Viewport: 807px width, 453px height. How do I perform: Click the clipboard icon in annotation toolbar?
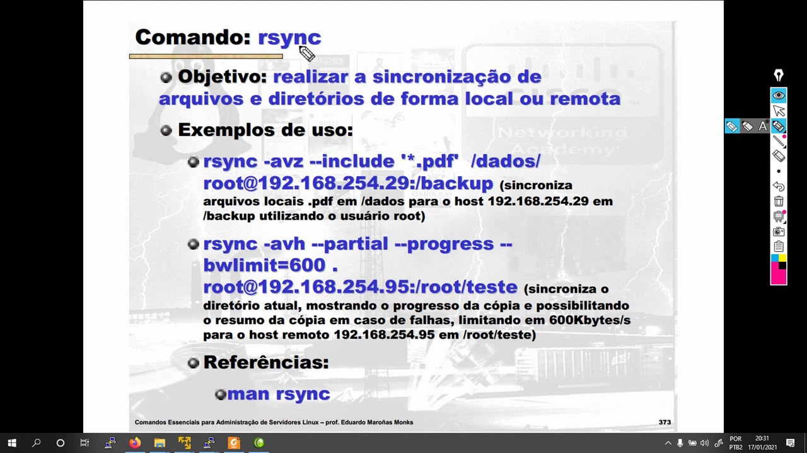pos(779,246)
